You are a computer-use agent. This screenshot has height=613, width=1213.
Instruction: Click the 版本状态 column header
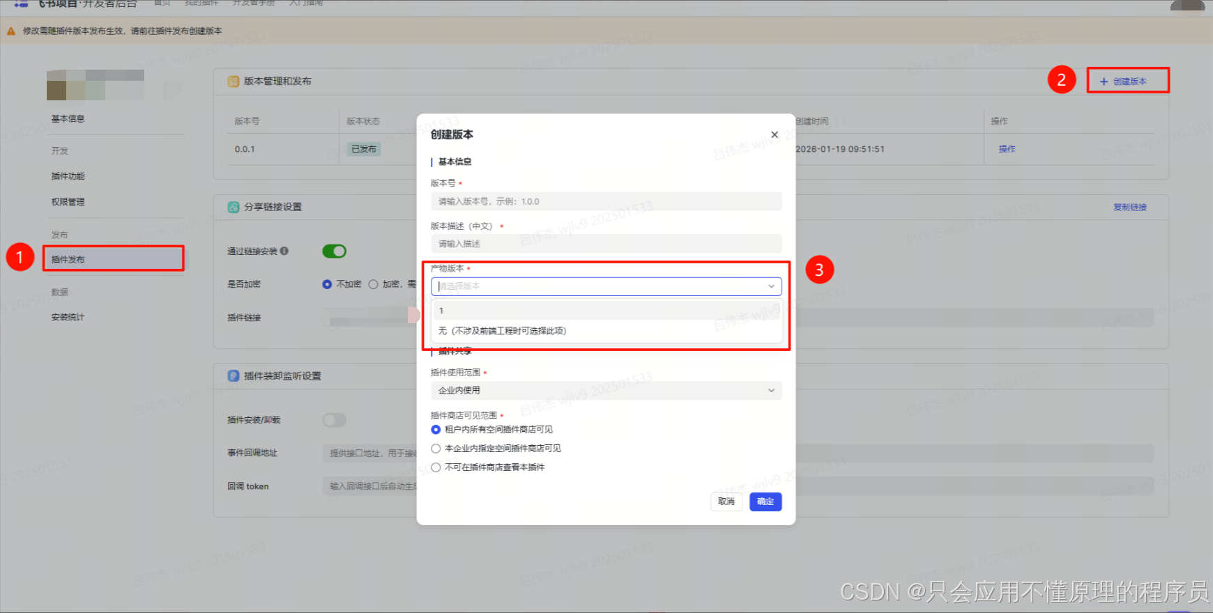pyautogui.click(x=363, y=121)
